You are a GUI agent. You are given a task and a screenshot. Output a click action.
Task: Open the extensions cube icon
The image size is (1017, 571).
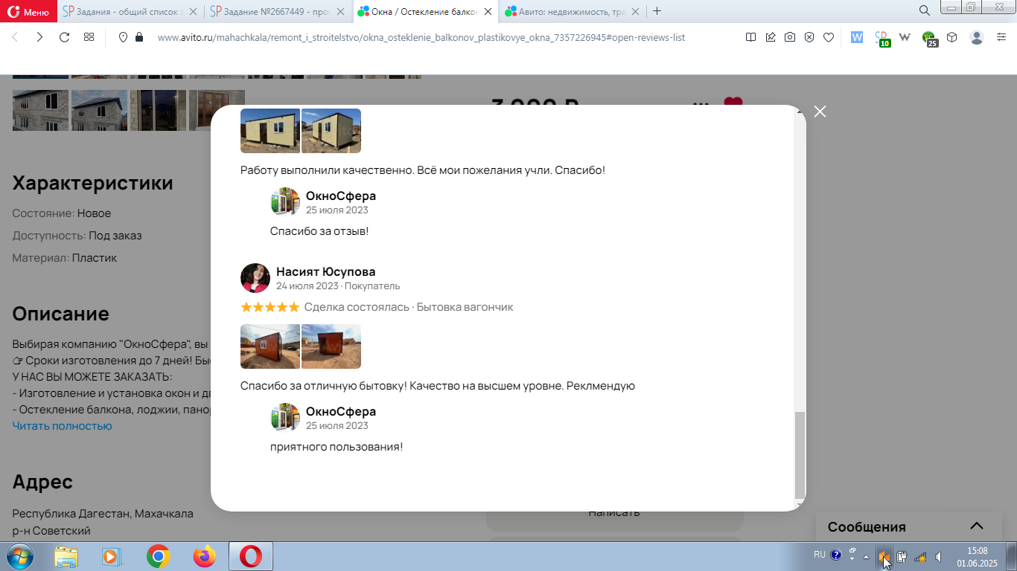click(951, 37)
